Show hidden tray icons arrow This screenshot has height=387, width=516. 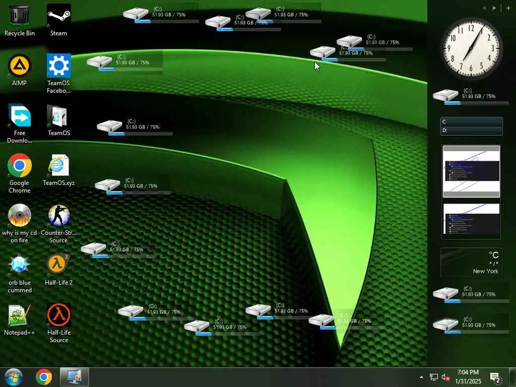pyautogui.click(x=421, y=377)
